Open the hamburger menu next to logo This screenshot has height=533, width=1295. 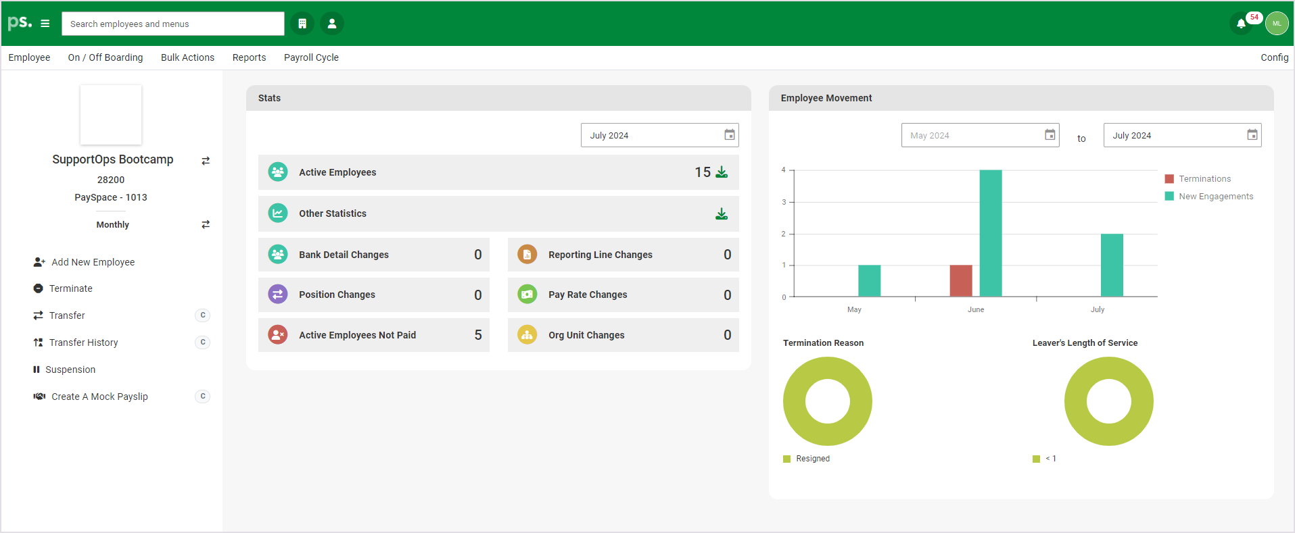pos(45,24)
